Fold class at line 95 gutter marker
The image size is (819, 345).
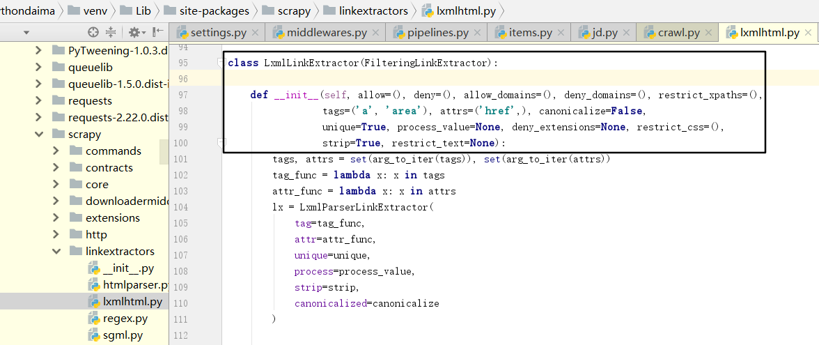pos(221,63)
